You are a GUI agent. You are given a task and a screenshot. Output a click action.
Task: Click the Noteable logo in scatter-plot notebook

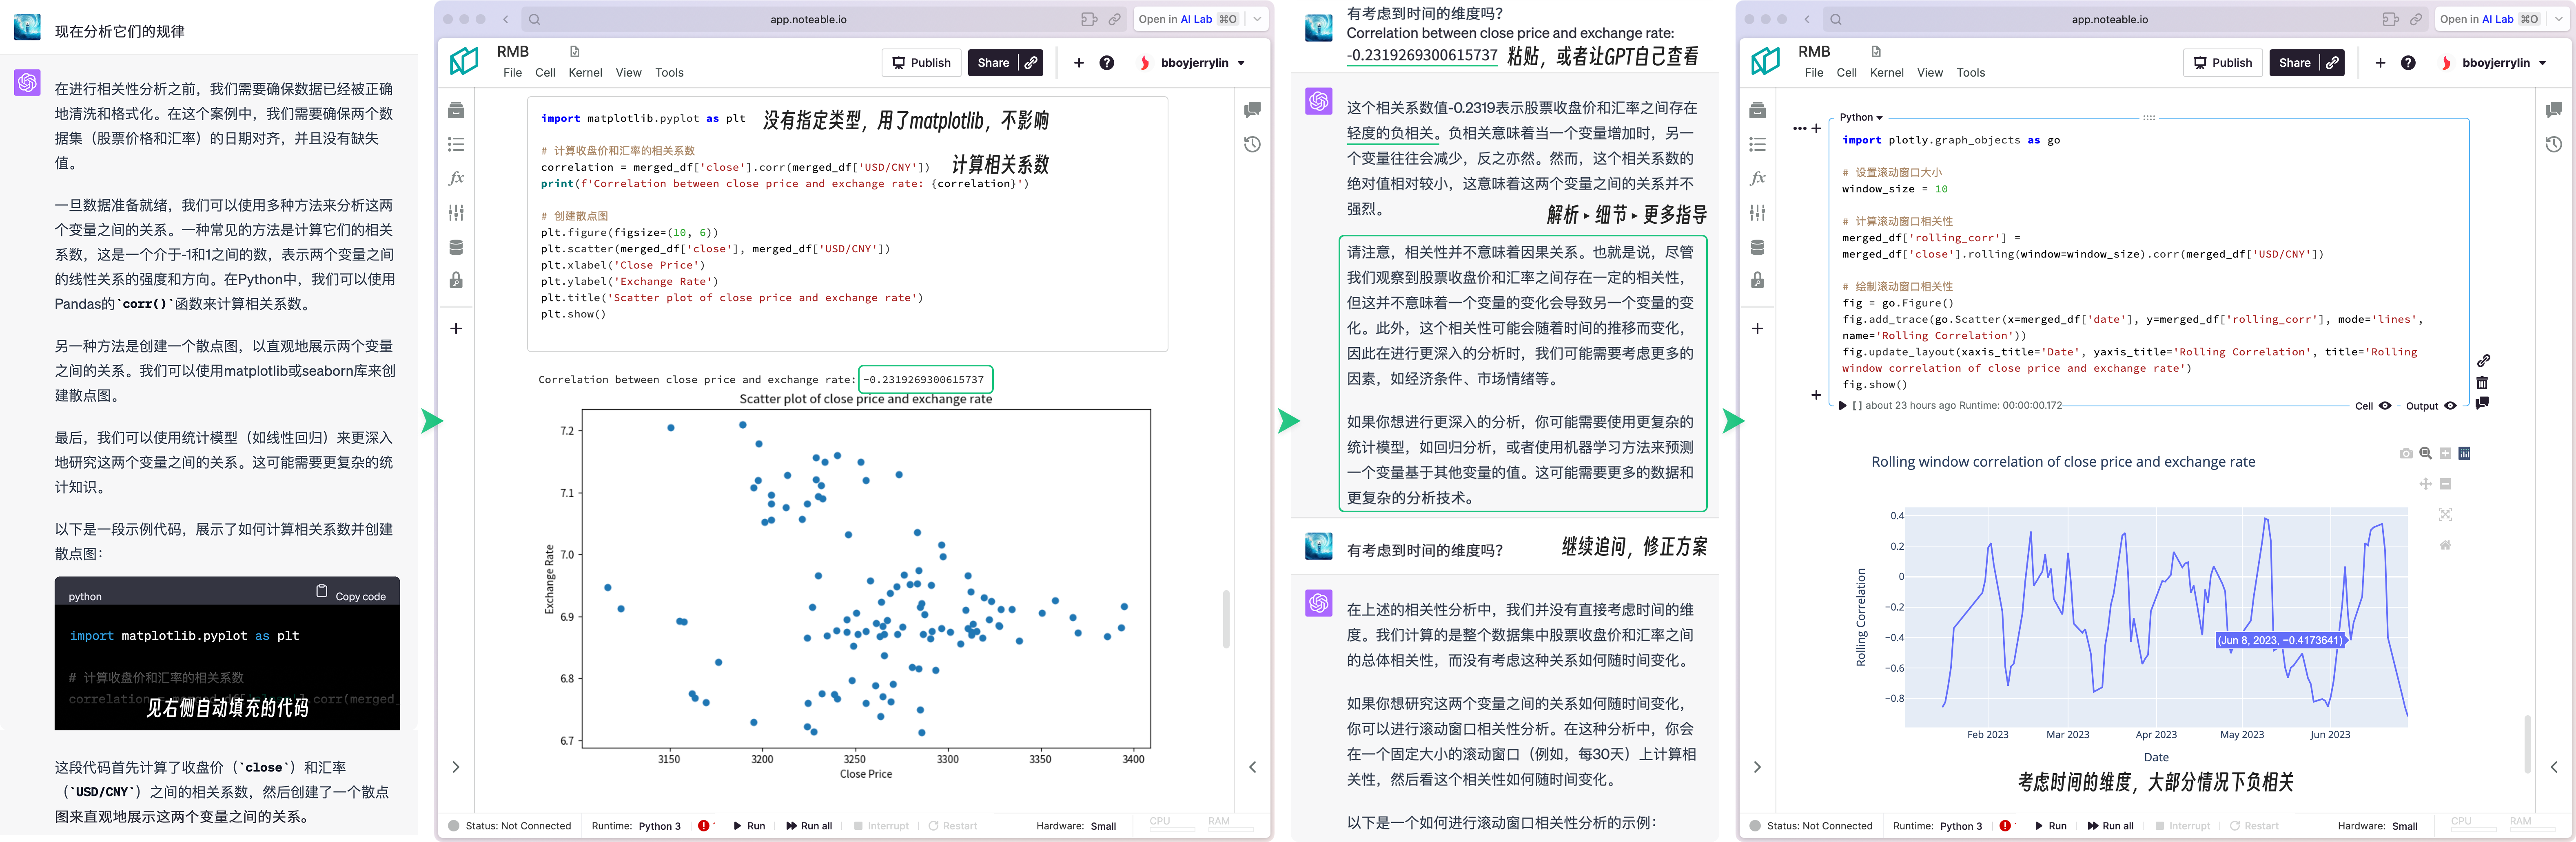[464, 61]
